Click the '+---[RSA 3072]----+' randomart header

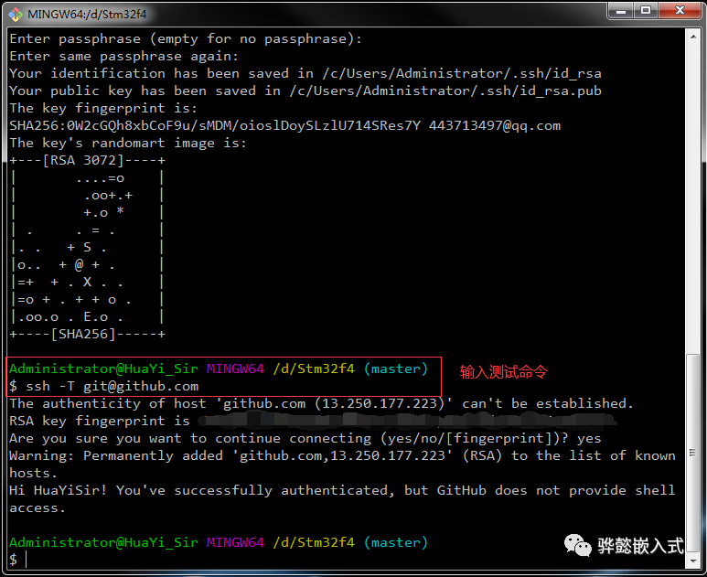tap(88, 160)
